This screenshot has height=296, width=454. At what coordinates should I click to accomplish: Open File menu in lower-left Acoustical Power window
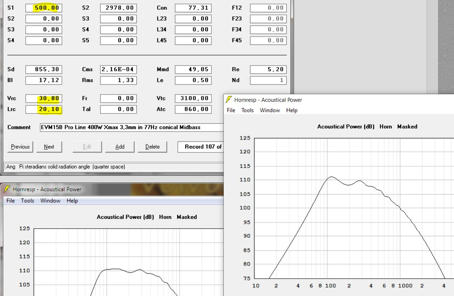11,201
